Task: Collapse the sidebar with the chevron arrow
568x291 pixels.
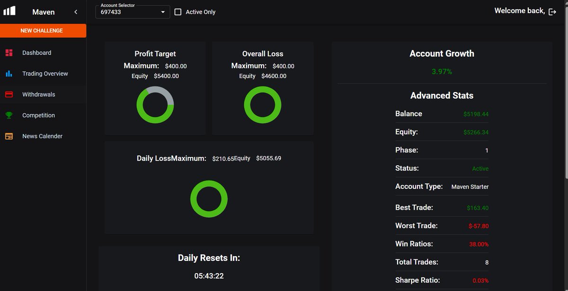Action: tap(76, 12)
